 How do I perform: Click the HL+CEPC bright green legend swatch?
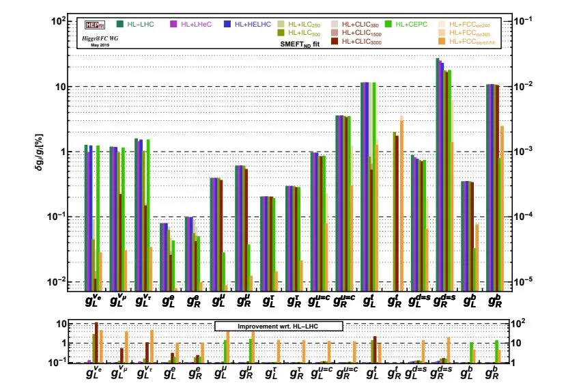pos(388,24)
